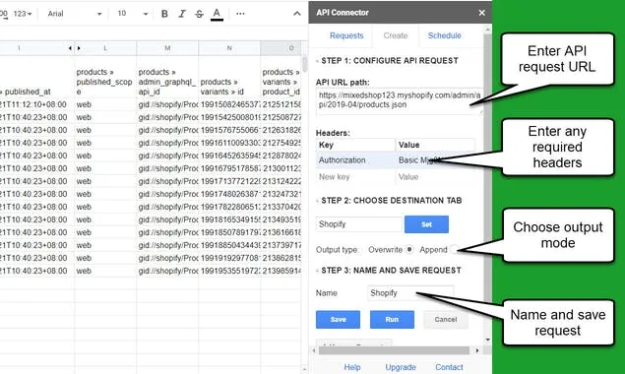Image resolution: width=625 pixels, height=374 pixels.
Task: Expand hidden columns with left arrow
Action: (x=70, y=48)
